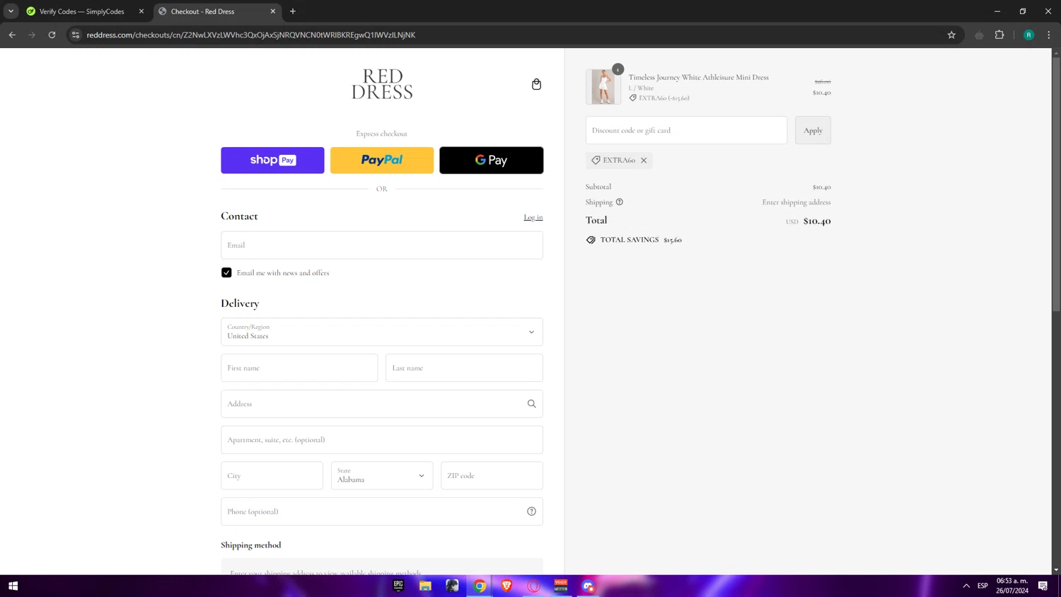
Task: Click the Timeless Journey White Athleisure Mini Dress title
Action: [698, 77]
